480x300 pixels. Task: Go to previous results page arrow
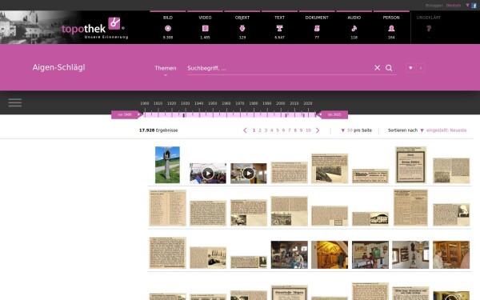click(x=245, y=130)
